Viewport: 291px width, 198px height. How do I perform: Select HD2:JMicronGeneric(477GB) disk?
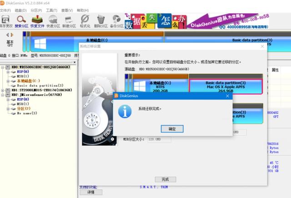point(36,95)
